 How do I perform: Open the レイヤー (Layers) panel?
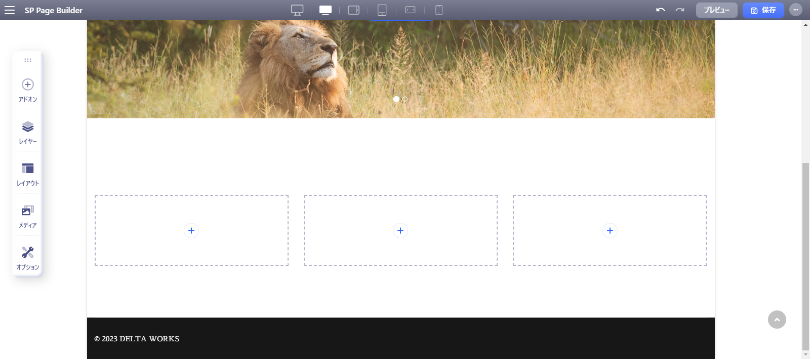[x=28, y=132]
